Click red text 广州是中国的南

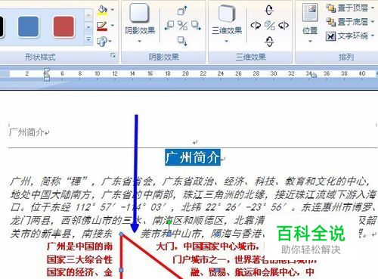[x=79, y=246]
